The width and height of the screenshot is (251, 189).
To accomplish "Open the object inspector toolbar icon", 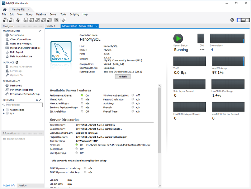I will (x=18, y=20).
